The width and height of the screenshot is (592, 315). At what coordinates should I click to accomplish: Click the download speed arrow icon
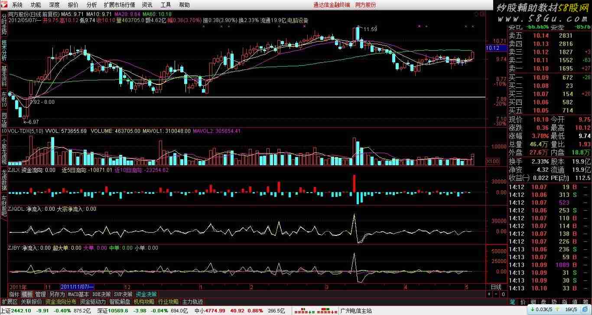tap(532, 310)
